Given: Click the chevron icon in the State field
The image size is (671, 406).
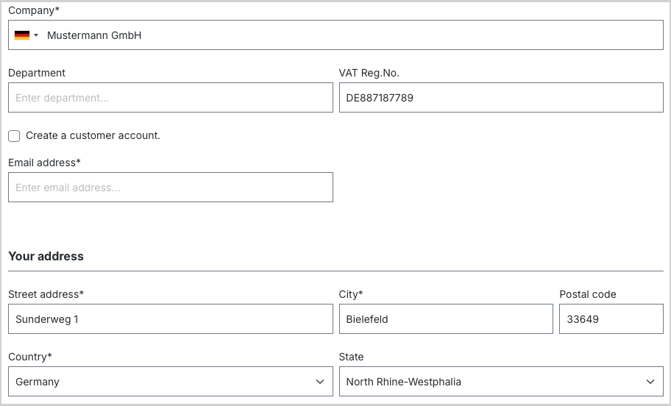Looking at the screenshot, I should coord(650,382).
